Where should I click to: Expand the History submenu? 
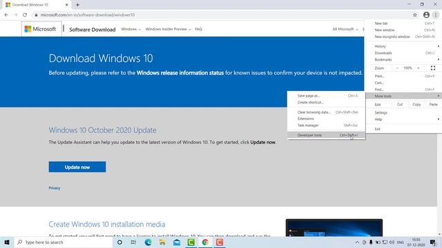coord(403,46)
